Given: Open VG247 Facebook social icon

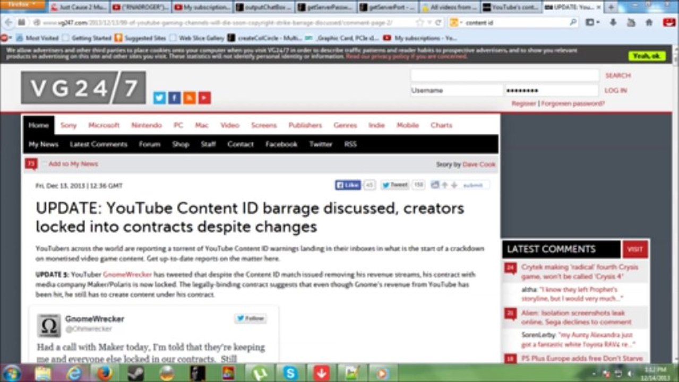Looking at the screenshot, I should (175, 98).
